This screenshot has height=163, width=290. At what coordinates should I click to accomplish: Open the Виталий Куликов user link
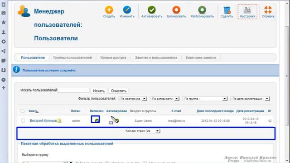point(43,121)
